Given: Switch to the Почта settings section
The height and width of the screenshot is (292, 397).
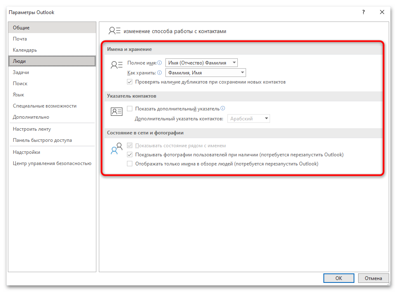Looking at the screenshot, I should pos(20,39).
